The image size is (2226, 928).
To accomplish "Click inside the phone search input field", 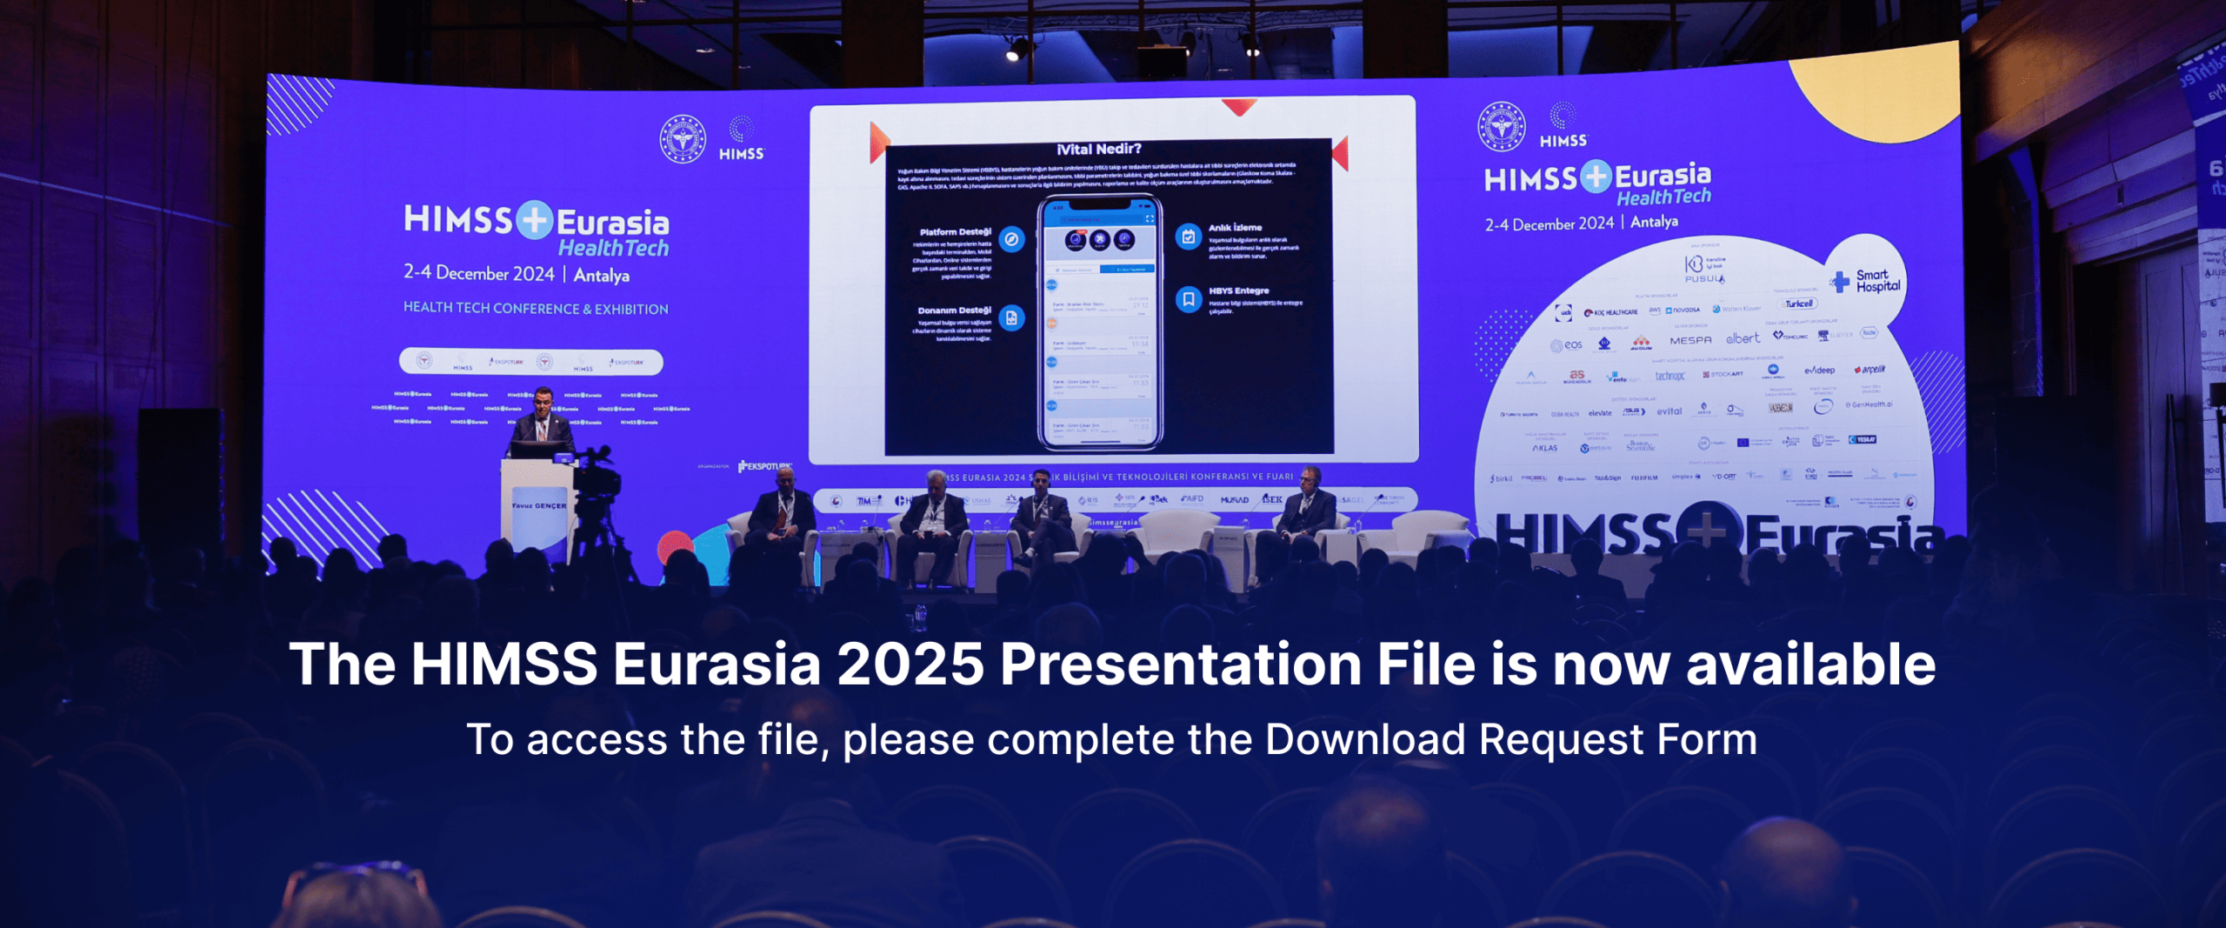I will click(1094, 218).
